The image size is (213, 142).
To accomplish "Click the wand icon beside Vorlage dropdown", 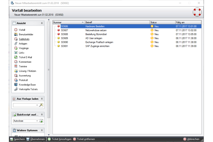I will pos(41,105).
